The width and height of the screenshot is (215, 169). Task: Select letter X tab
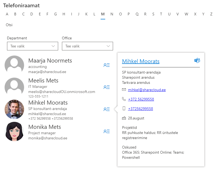tap(195, 14)
